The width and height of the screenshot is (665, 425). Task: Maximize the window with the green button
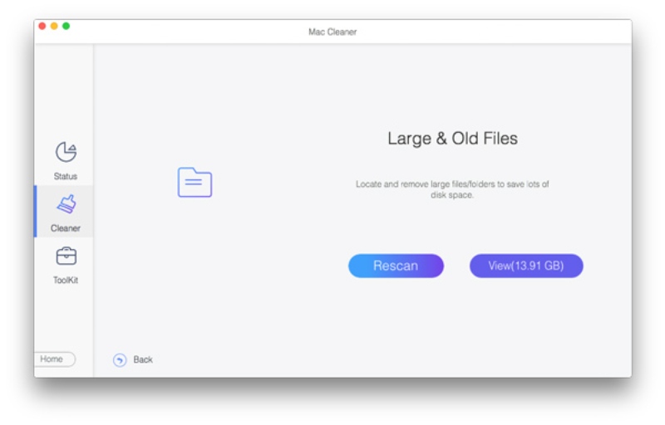pos(66,26)
